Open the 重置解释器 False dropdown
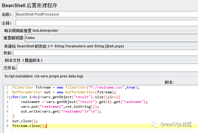 tap(111, 38)
